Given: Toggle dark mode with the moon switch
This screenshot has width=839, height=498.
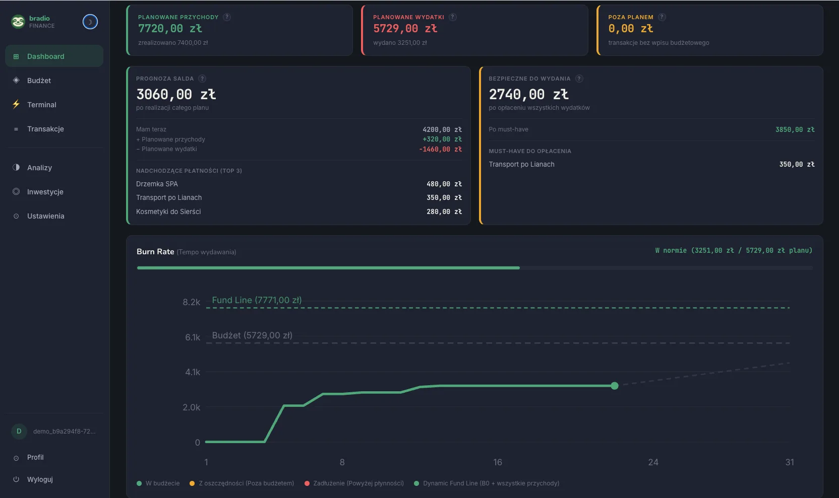Looking at the screenshot, I should tap(90, 22).
